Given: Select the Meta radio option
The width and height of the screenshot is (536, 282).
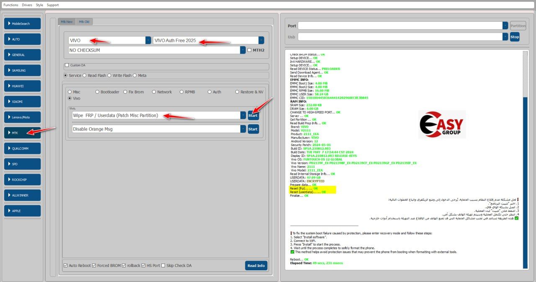Looking at the screenshot, I should pos(135,76).
